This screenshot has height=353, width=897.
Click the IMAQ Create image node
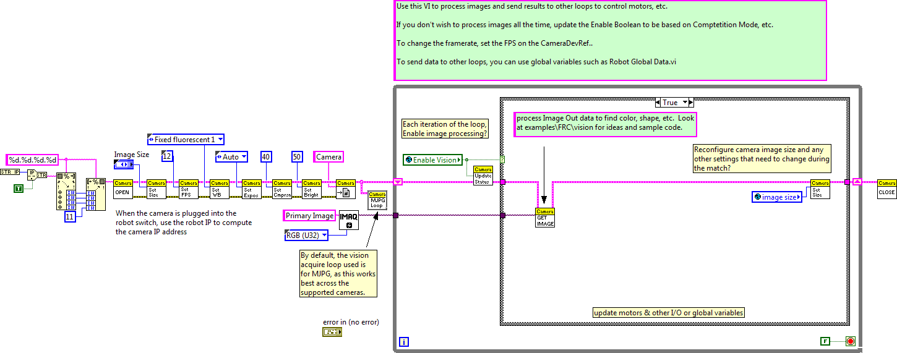point(349,219)
